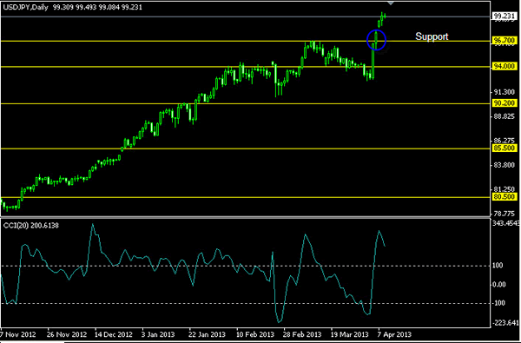This screenshot has height=343, width=521.
Task: Click the 7 Nov 2012 date on time axis
Action: pos(18,334)
